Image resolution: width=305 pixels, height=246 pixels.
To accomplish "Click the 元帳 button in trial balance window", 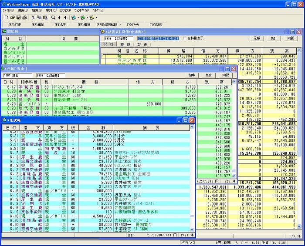I will [x=257, y=38].
